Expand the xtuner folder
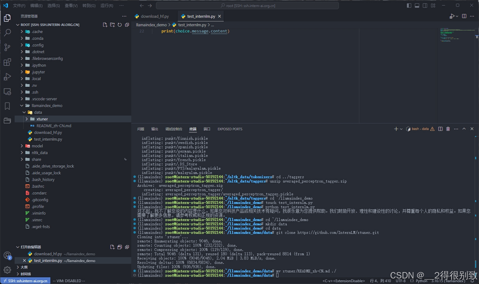479x284 pixels. pyautogui.click(x=27, y=119)
